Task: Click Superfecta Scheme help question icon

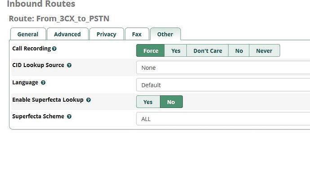Action: click(69, 117)
